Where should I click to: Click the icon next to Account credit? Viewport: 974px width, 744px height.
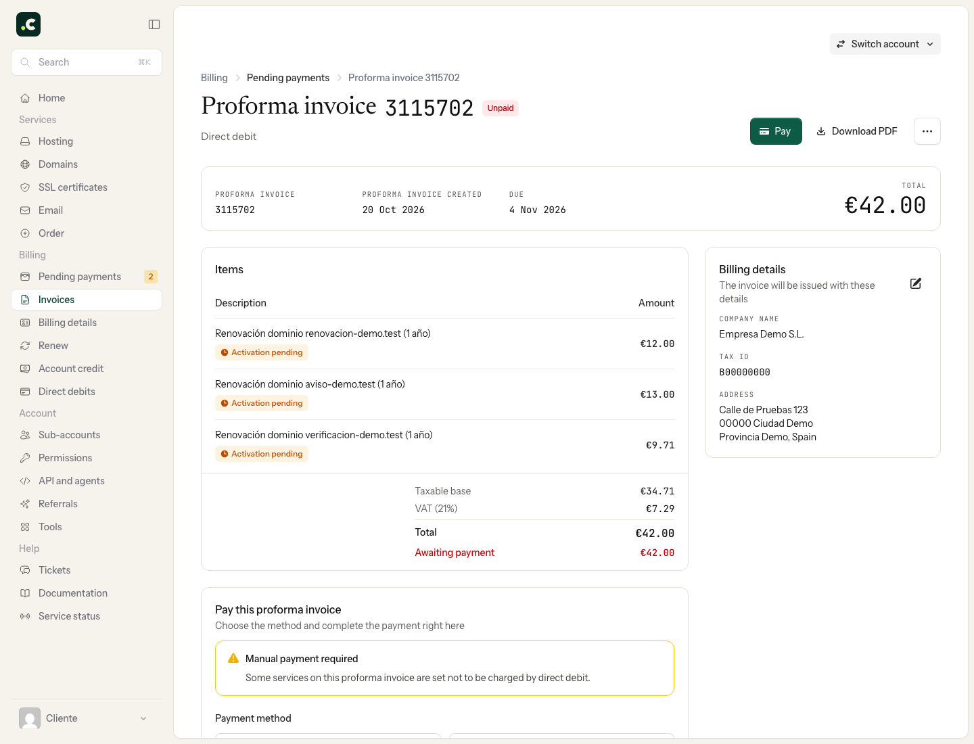pos(25,369)
